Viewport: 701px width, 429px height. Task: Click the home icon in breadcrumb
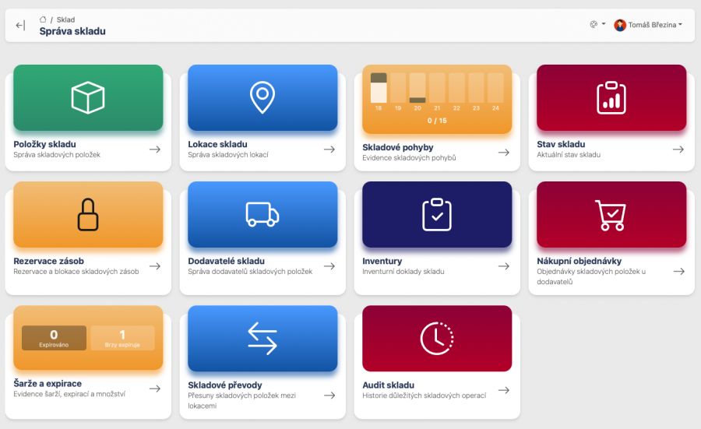pyautogui.click(x=43, y=19)
